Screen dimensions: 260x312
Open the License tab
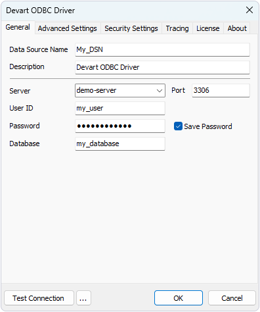pos(208,28)
